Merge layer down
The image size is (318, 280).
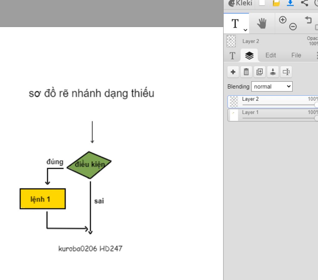coord(273,72)
